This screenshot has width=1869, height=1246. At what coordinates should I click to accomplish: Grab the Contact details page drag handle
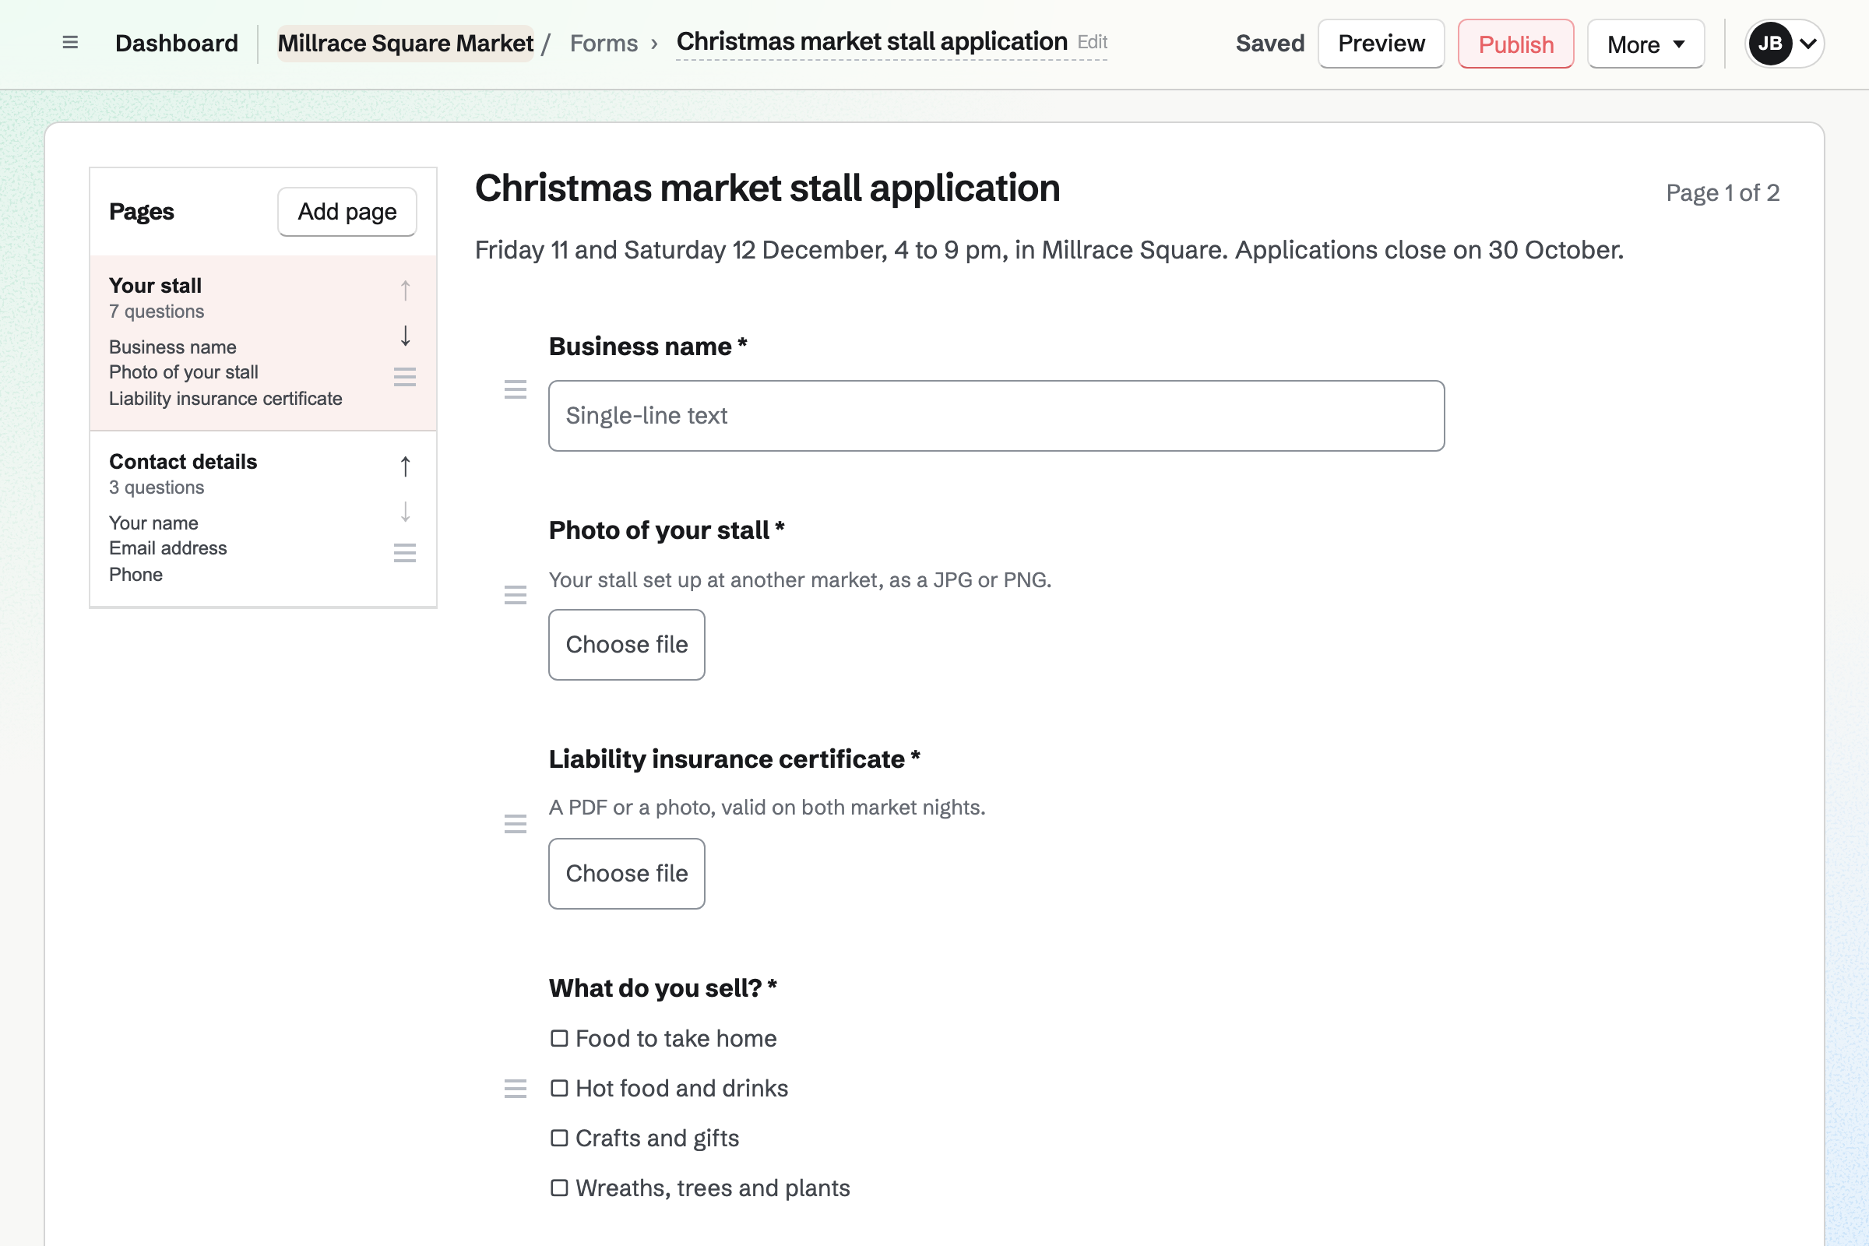pyautogui.click(x=405, y=553)
